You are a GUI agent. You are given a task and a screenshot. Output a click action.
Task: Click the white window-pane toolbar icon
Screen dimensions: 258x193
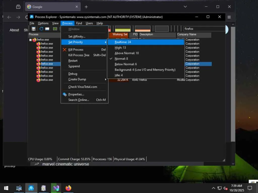click(x=47, y=29)
